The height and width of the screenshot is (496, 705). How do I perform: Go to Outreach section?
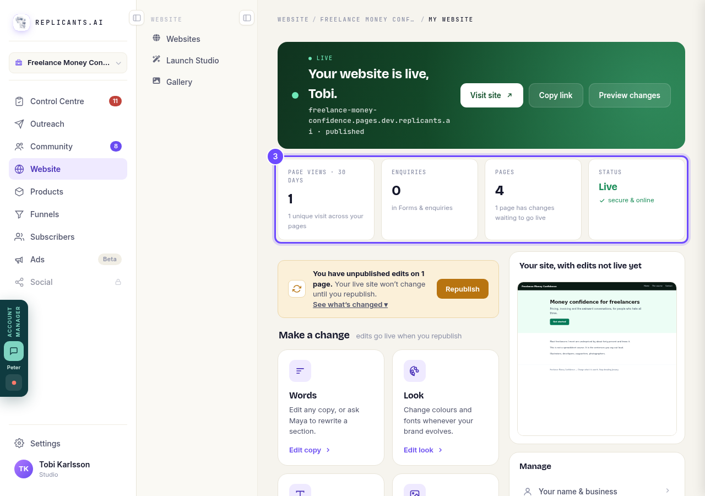point(68,124)
